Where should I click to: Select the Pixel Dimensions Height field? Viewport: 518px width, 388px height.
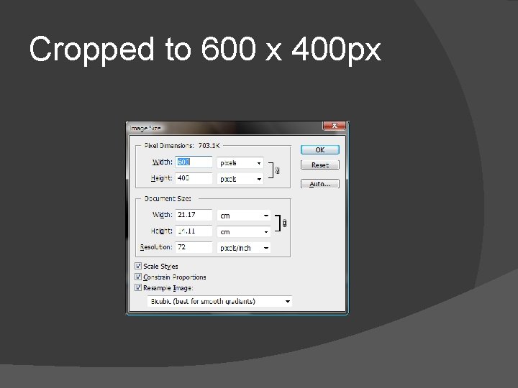tap(194, 178)
